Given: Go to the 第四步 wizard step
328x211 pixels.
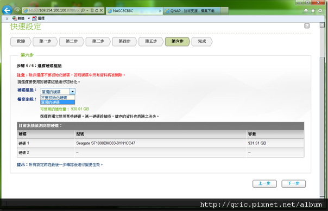Looking at the screenshot, I should click(x=124, y=41).
